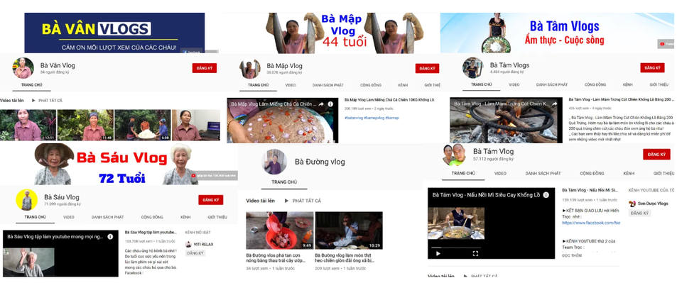
Task: Open the Bà Mập Vlog channel avatar
Action: coord(250,69)
